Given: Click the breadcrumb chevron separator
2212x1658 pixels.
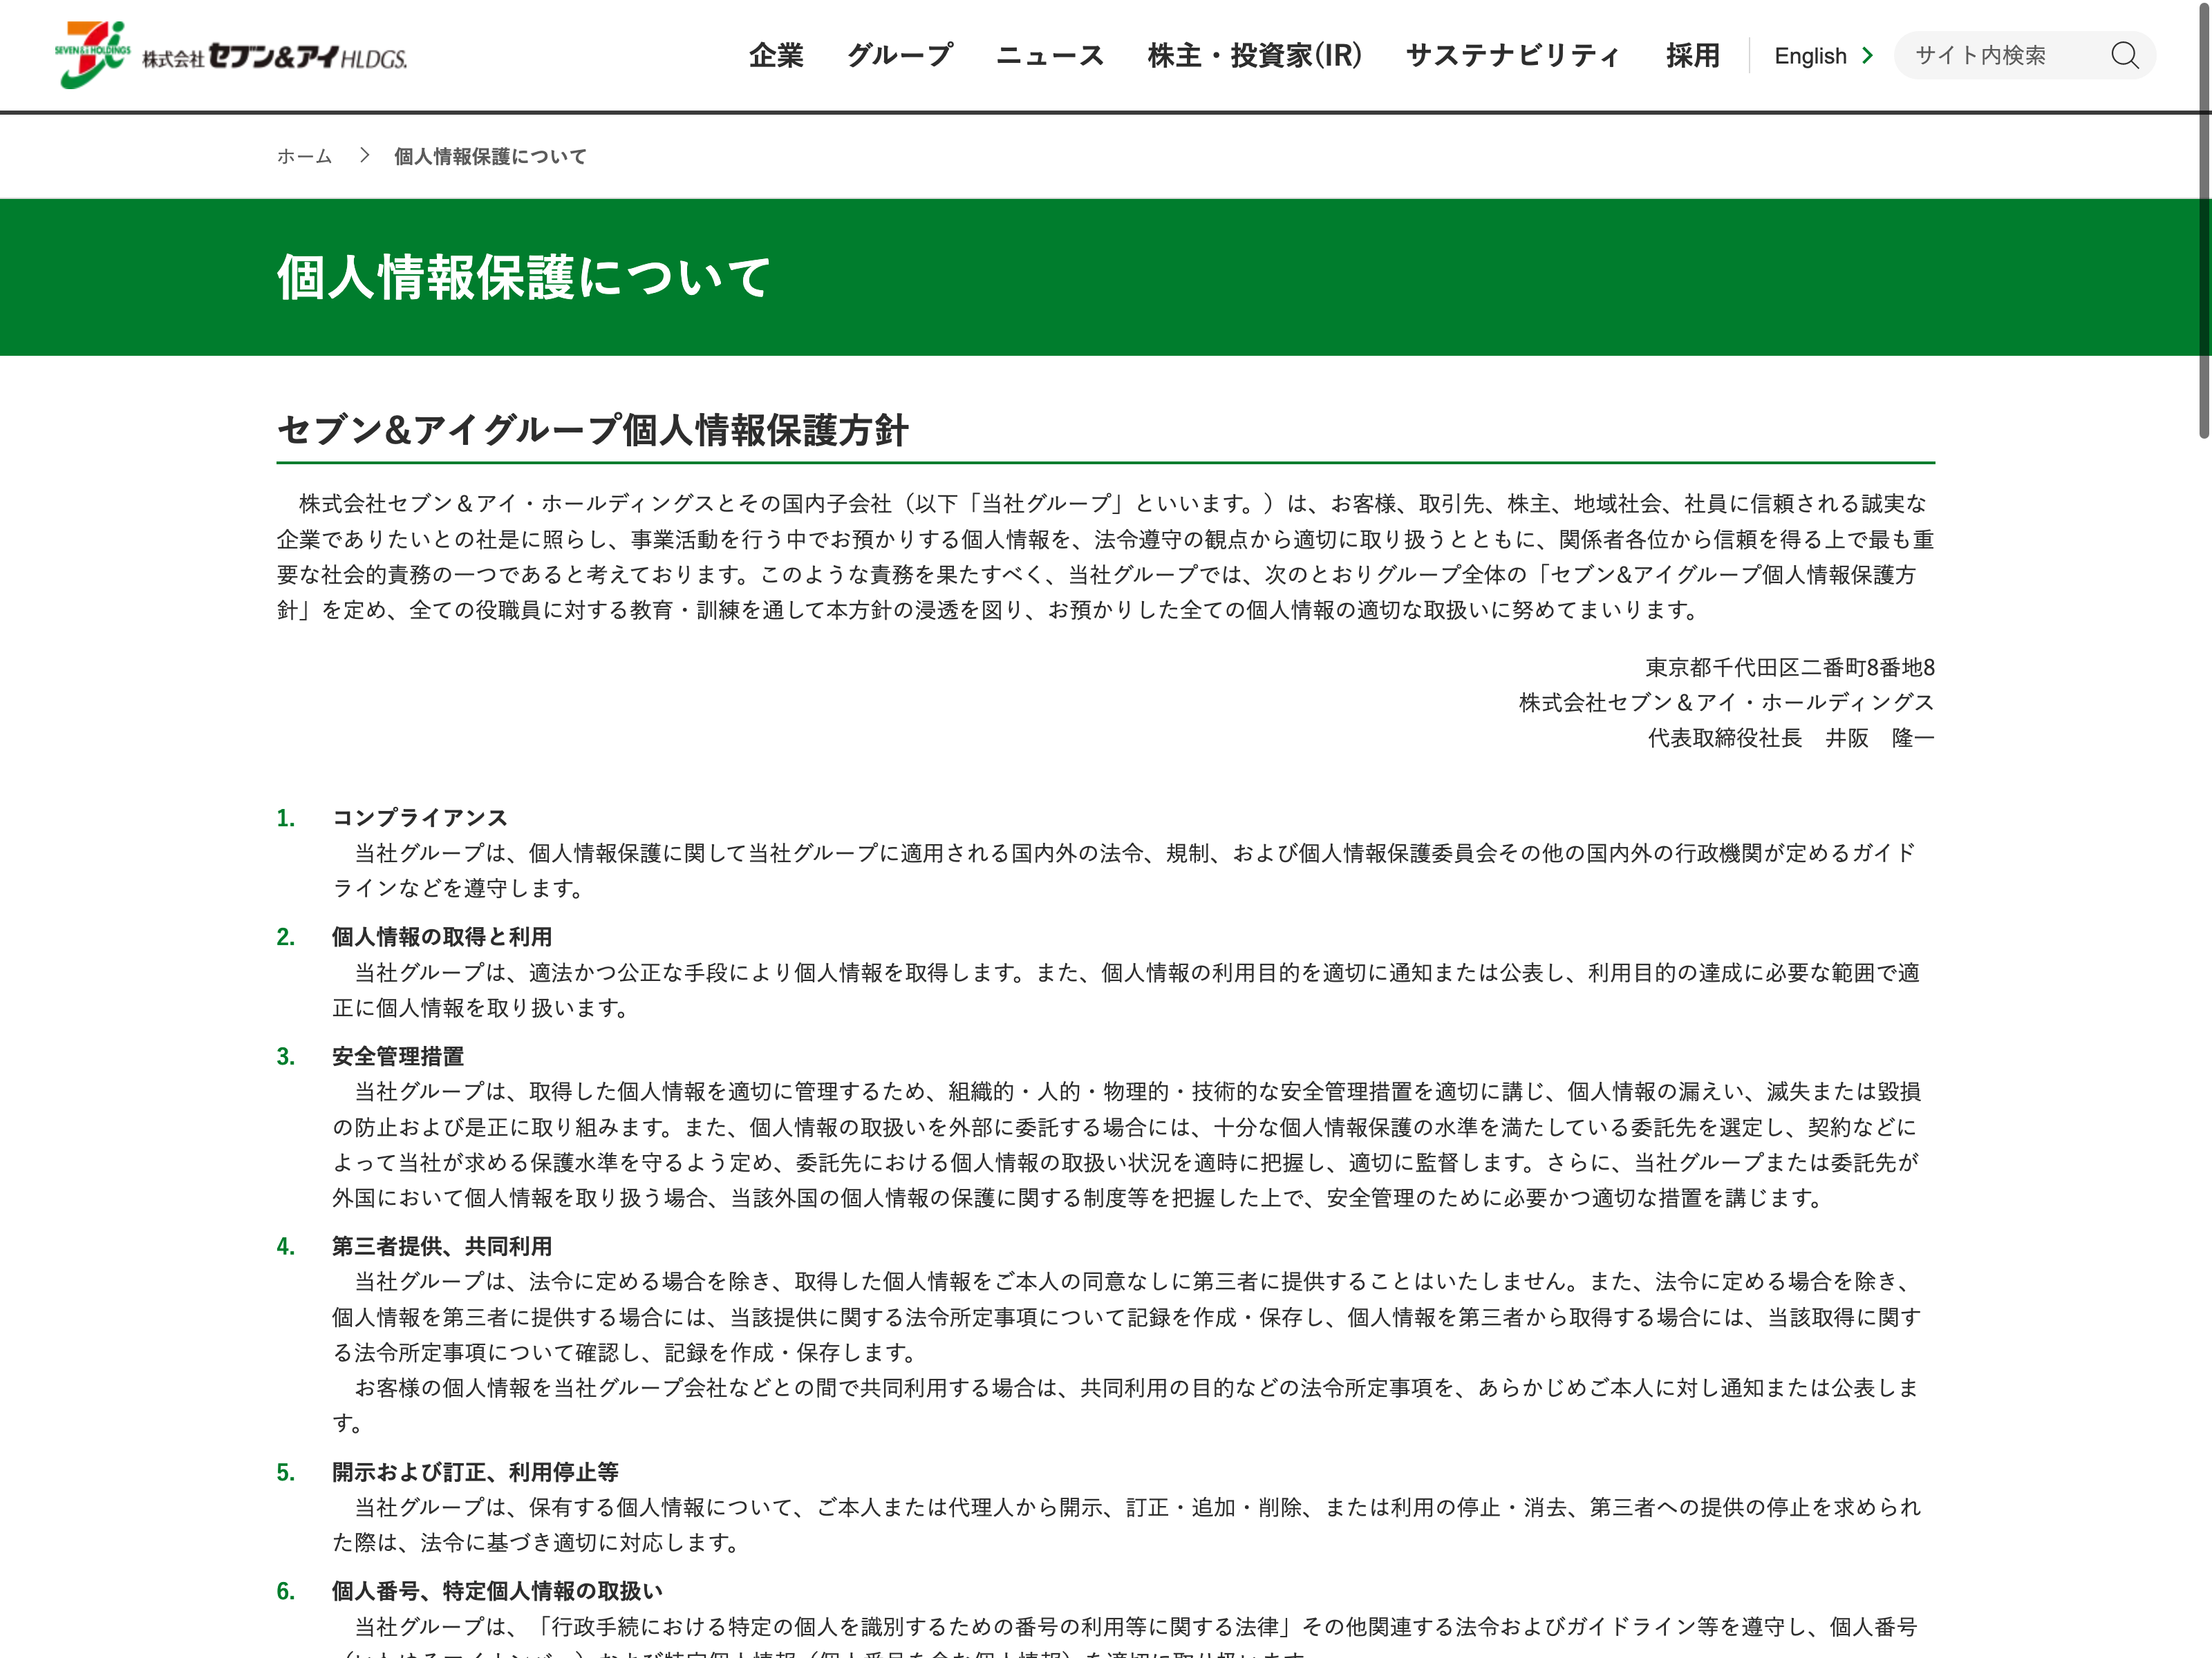Looking at the screenshot, I should [x=365, y=156].
